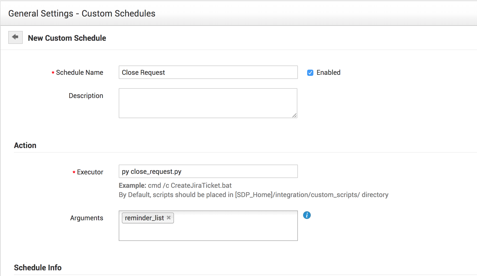The height and width of the screenshot is (276, 477).
Task: Click the Enabled checkbox label text
Action: (x=328, y=73)
